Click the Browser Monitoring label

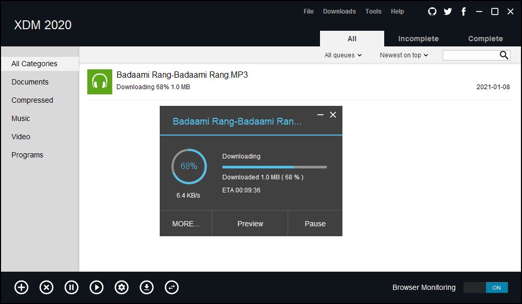coord(424,287)
